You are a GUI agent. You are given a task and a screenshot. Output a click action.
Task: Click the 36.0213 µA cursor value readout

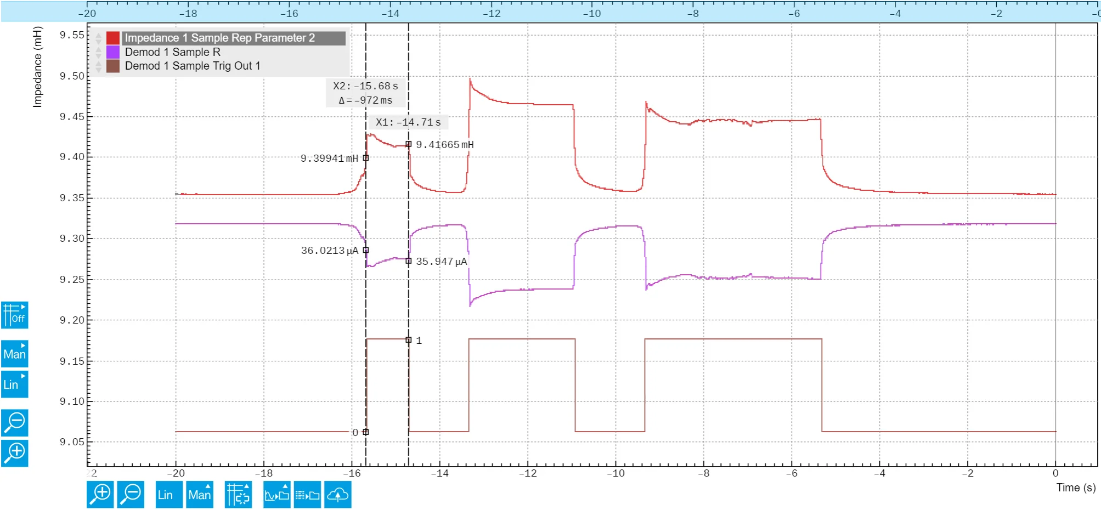330,251
